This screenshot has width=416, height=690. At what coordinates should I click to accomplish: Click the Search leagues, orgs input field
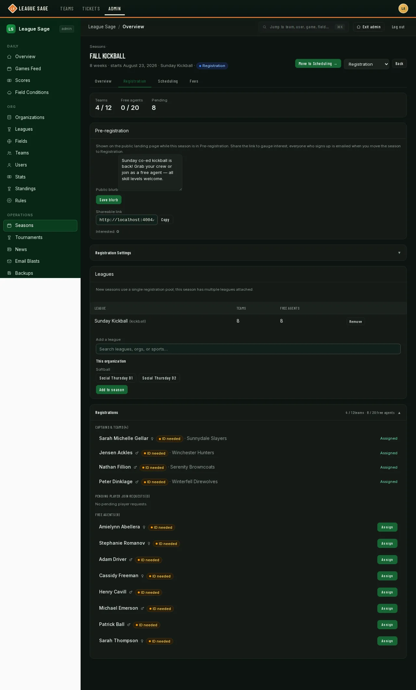pos(248,349)
